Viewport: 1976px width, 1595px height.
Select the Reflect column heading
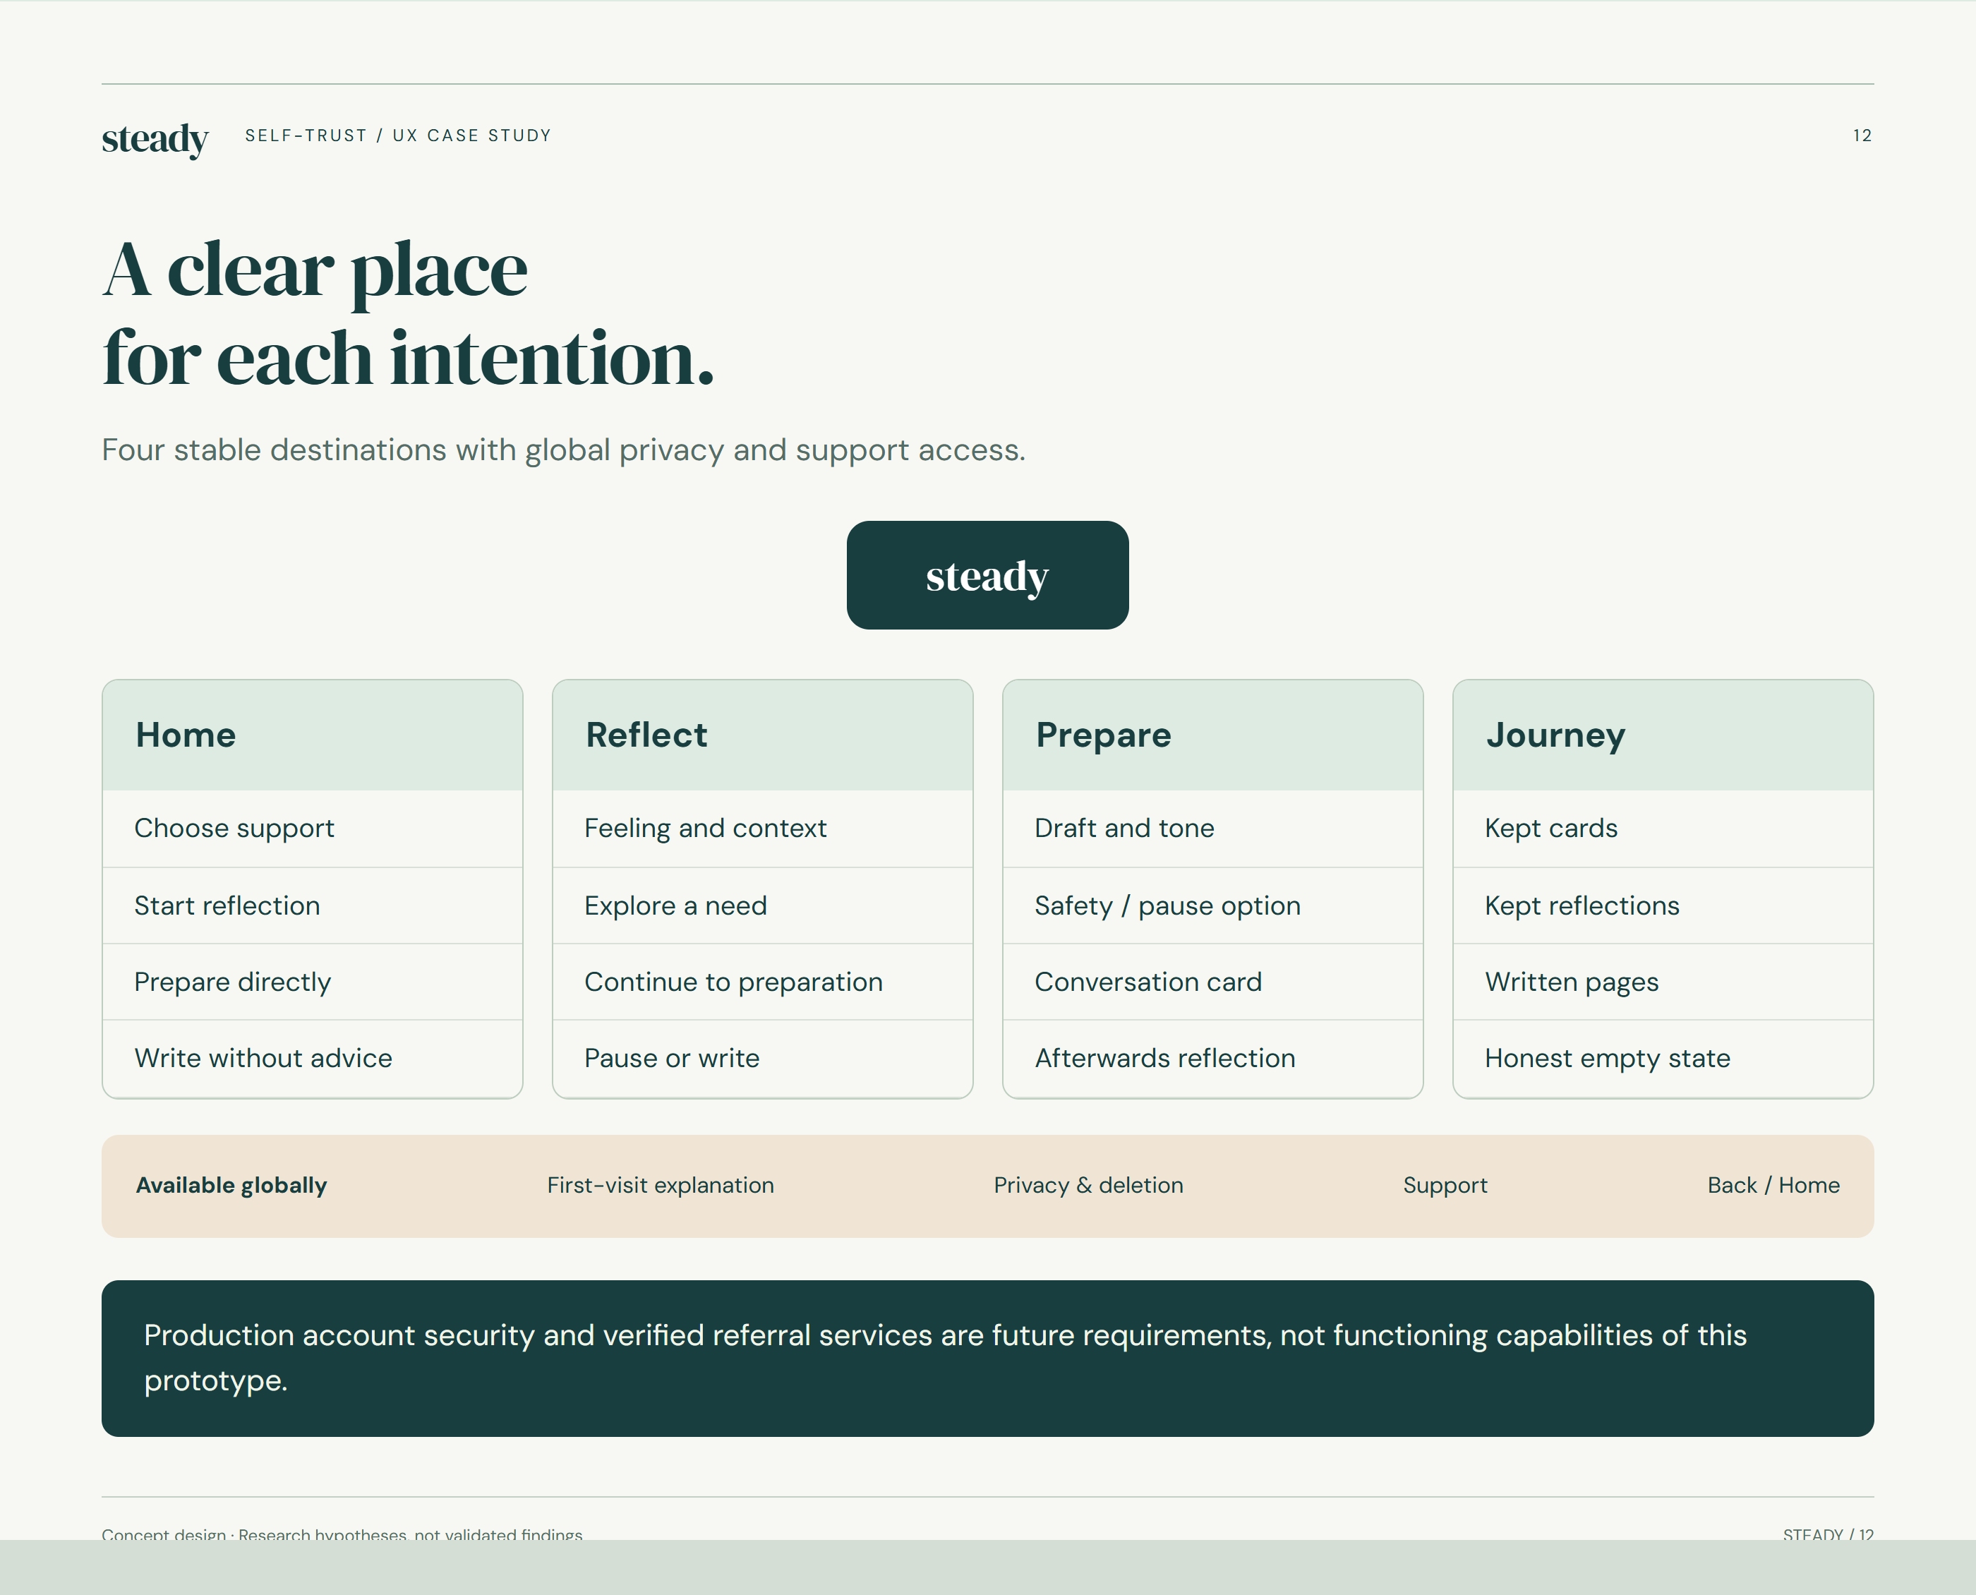point(762,735)
